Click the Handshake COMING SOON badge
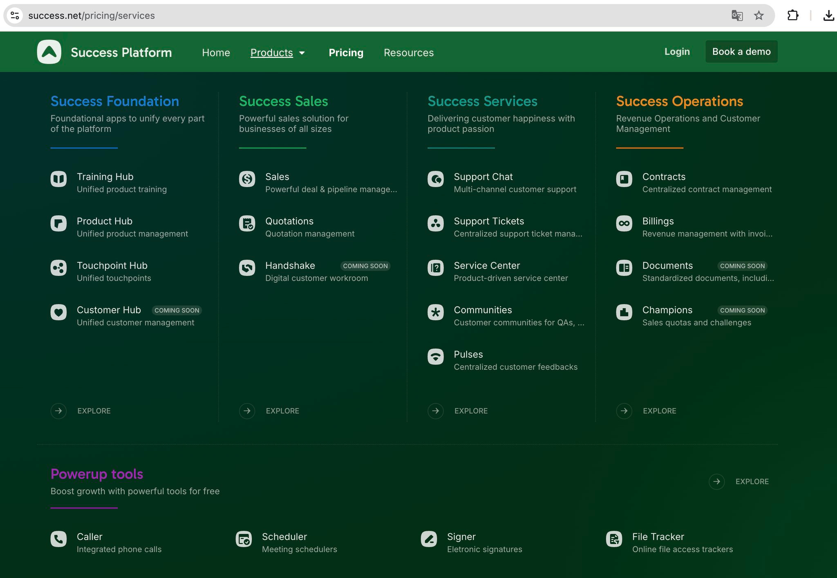 (x=365, y=266)
